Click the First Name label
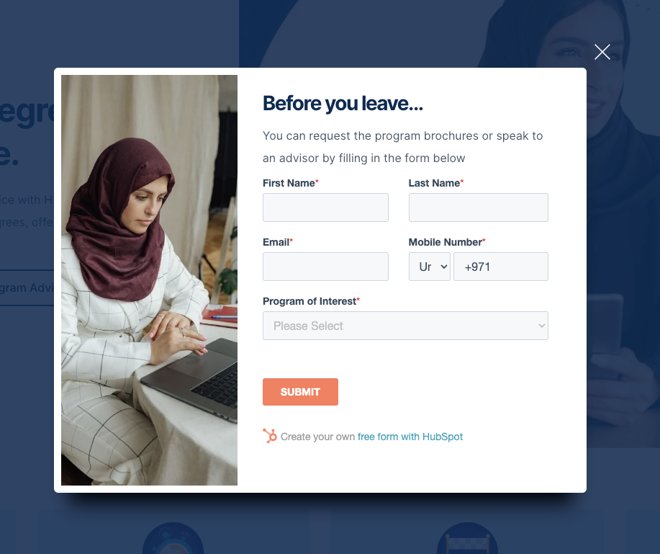Screen dimensions: 660x554 coord(289,183)
